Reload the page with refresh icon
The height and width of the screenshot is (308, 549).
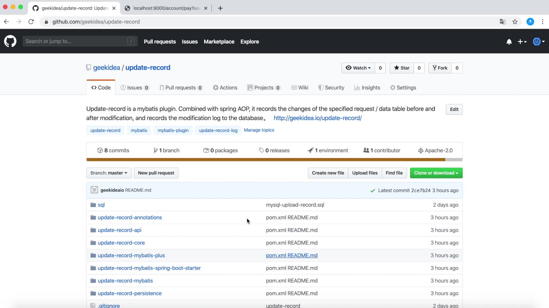(x=31, y=22)
